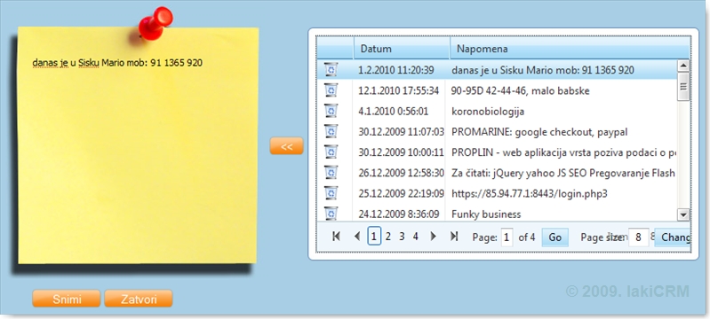Go to first page of notes
This screenshot has width=710, height=319.
336,237
